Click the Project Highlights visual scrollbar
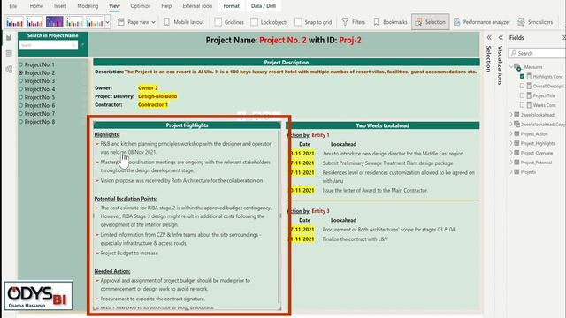The height and width of the screenshot is (318, 566). click(279, 216)
